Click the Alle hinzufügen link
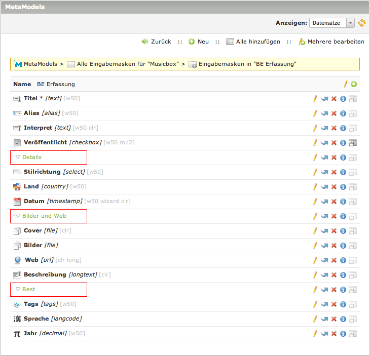Screen dimensions: 370x356 (257, 42)
